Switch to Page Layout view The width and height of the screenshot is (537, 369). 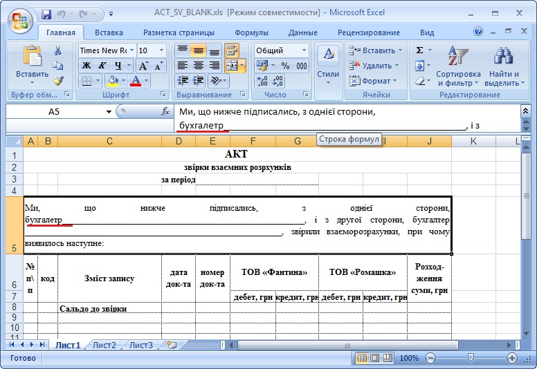pyautogui.click(x=375, y=358)
